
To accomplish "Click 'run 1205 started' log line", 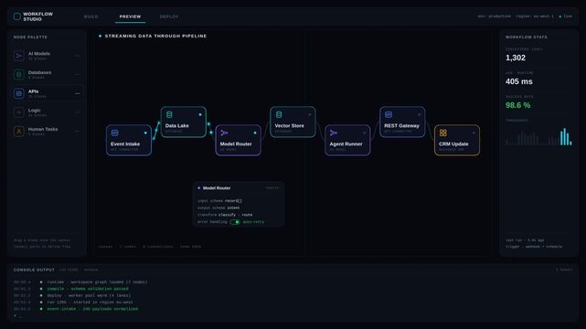I will pyautogui.click(x=91, y=302).
